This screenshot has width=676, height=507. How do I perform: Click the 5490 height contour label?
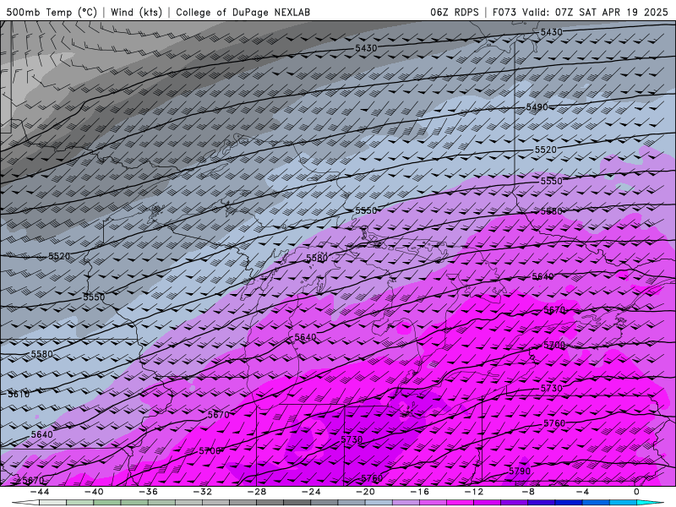[537, 107]
